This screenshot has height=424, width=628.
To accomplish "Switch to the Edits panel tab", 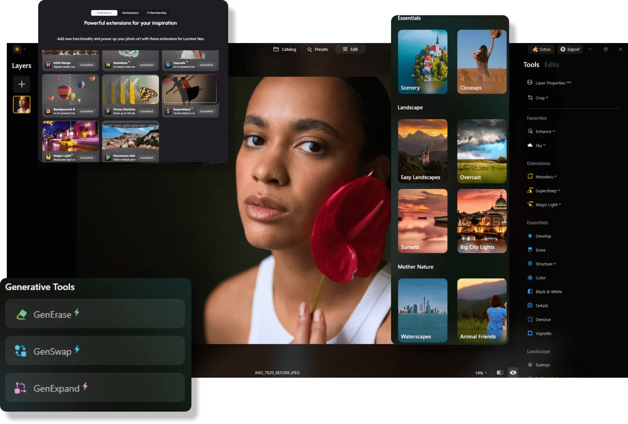I will coord(551,65).
